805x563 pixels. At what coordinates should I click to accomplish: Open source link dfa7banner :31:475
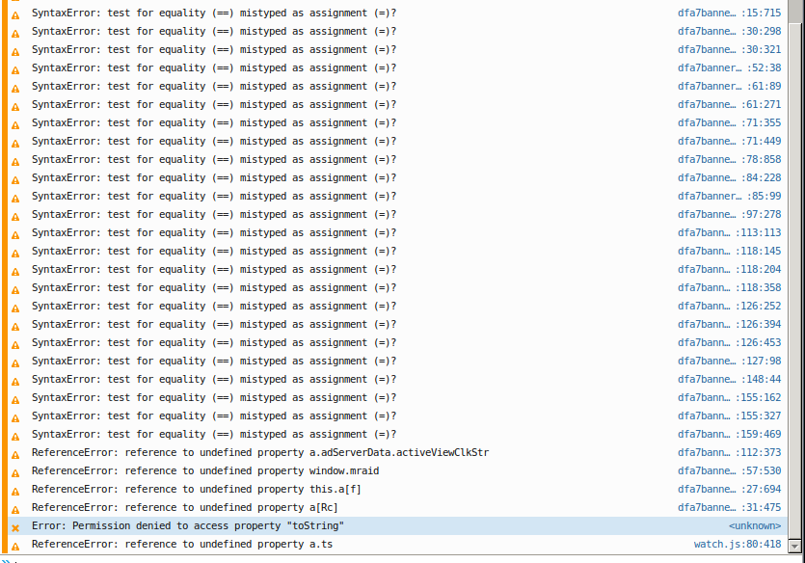point(729,508)
